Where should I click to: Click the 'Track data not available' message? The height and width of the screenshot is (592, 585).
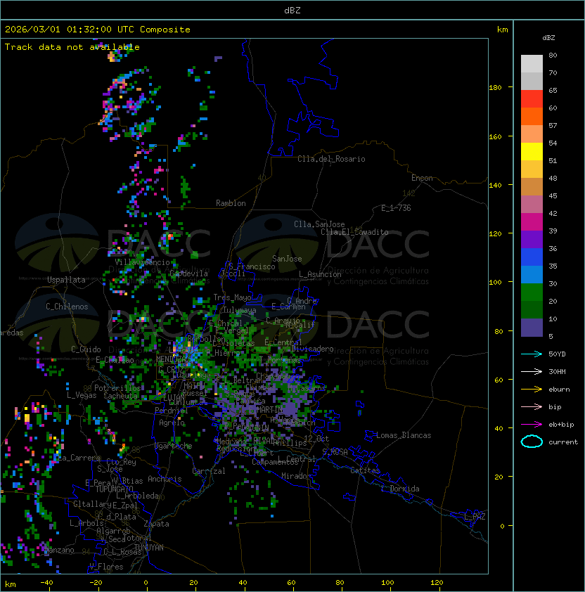point(72,47)
